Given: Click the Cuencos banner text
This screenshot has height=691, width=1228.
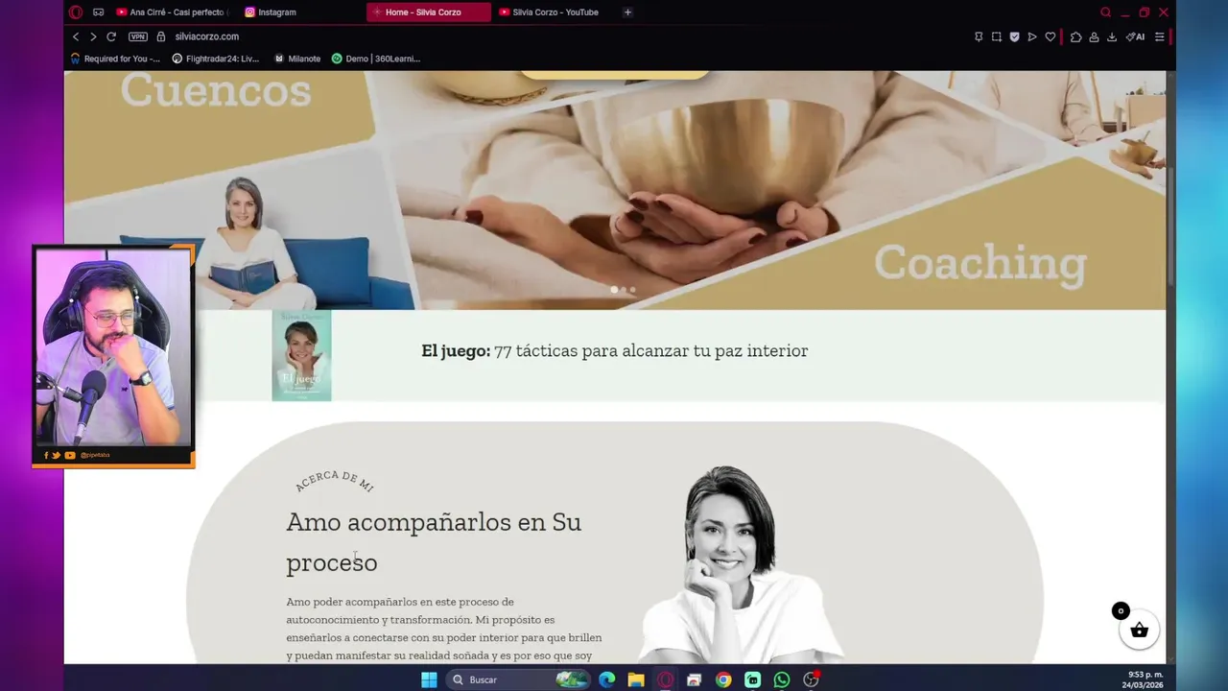Looking at the screenshot, I should click(215, 90).
